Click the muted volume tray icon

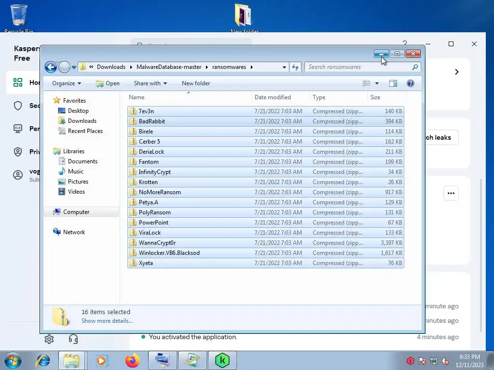point(445,361)
